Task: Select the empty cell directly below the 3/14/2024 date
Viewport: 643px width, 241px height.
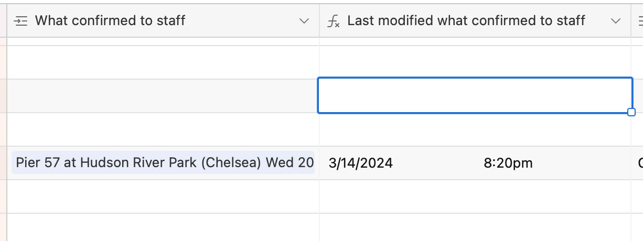Action: (x=475, y=196)
